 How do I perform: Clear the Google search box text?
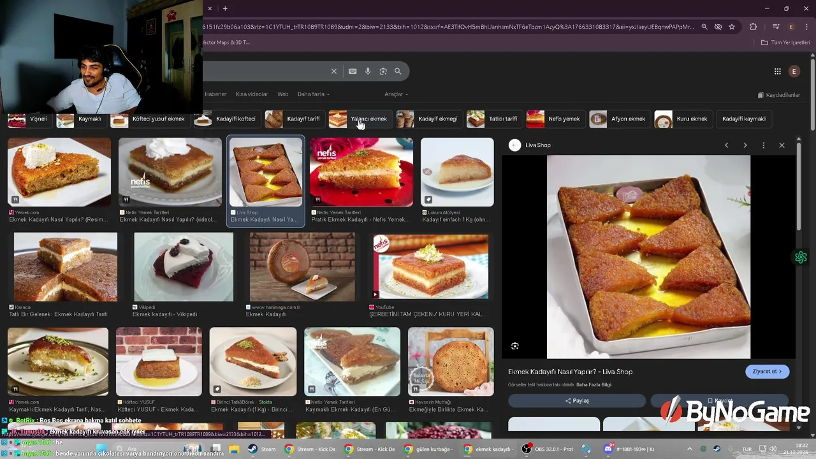[x=333, y=71]
